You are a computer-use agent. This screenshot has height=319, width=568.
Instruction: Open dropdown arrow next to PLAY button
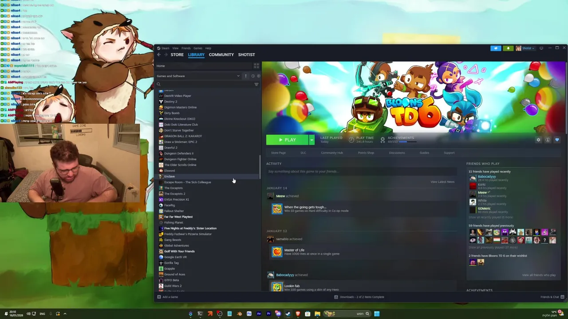(312, 140)
